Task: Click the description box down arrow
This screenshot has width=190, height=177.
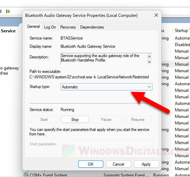Action: 149,62
